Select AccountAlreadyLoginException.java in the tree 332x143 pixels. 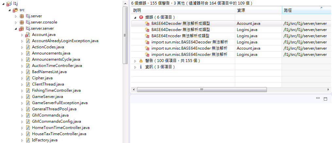[65, 41]
